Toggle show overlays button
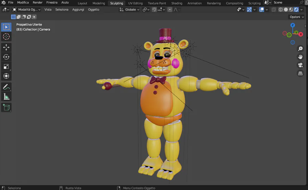 [262, 10]
